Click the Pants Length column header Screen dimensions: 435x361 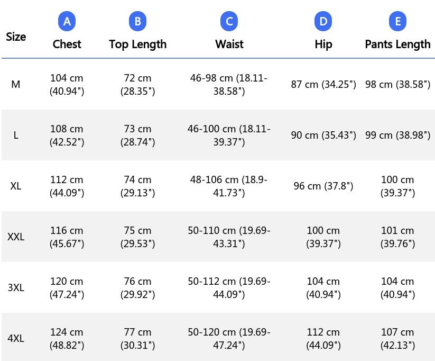click(397, 44)
